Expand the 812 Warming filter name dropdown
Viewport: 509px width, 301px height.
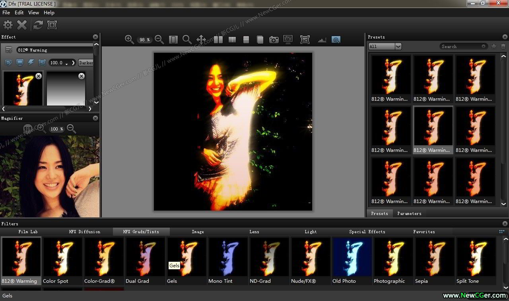click(54, 50)
